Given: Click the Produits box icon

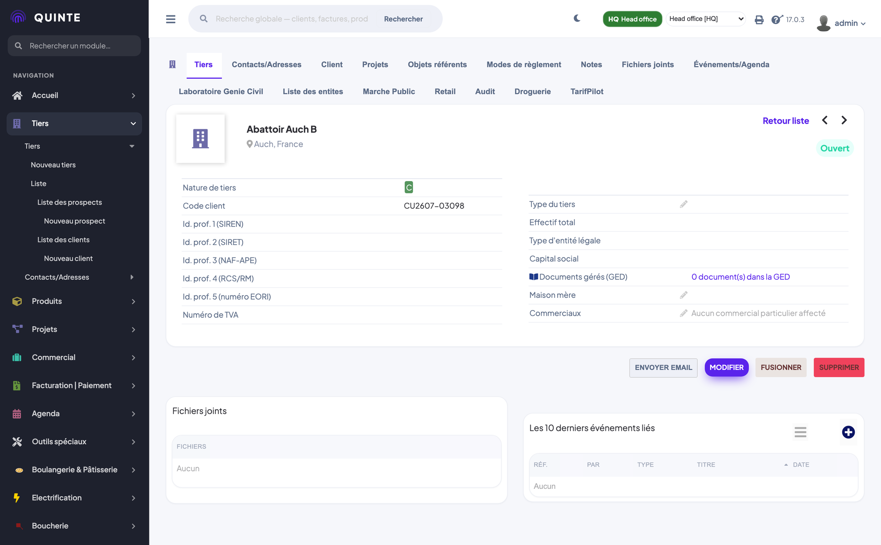Looking at the screenshot, I should point(17,301).
